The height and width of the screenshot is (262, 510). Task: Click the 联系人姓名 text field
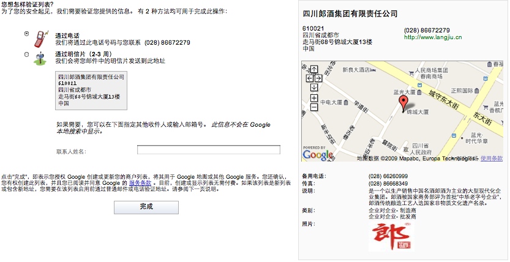208,150
